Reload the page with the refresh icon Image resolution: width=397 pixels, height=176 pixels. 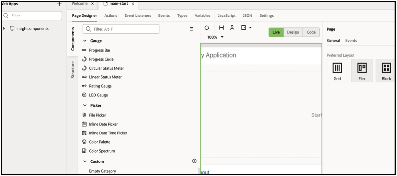(207, 28)
